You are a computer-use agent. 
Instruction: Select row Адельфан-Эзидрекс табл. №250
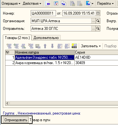point(45,57)
